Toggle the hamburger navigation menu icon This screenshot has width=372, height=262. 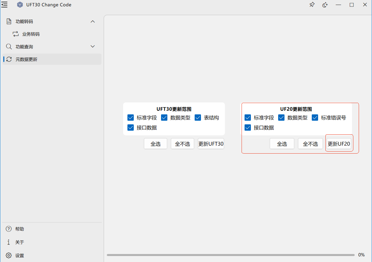coord(4,5)
